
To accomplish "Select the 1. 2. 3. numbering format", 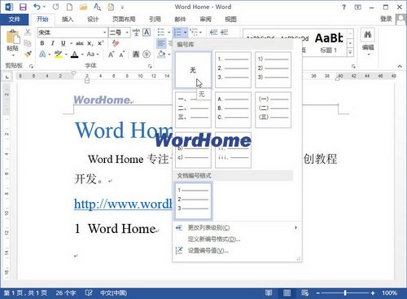I will tap(233, 70).
